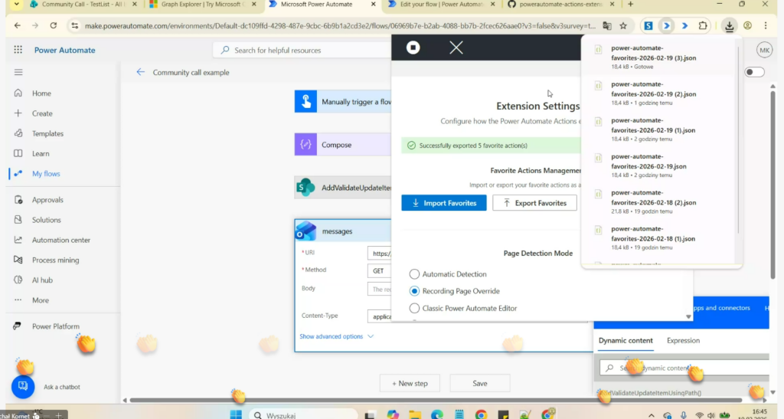Click the stop recording square icon
The width and height of the screenshot is (784, 419).
(413, 48)
